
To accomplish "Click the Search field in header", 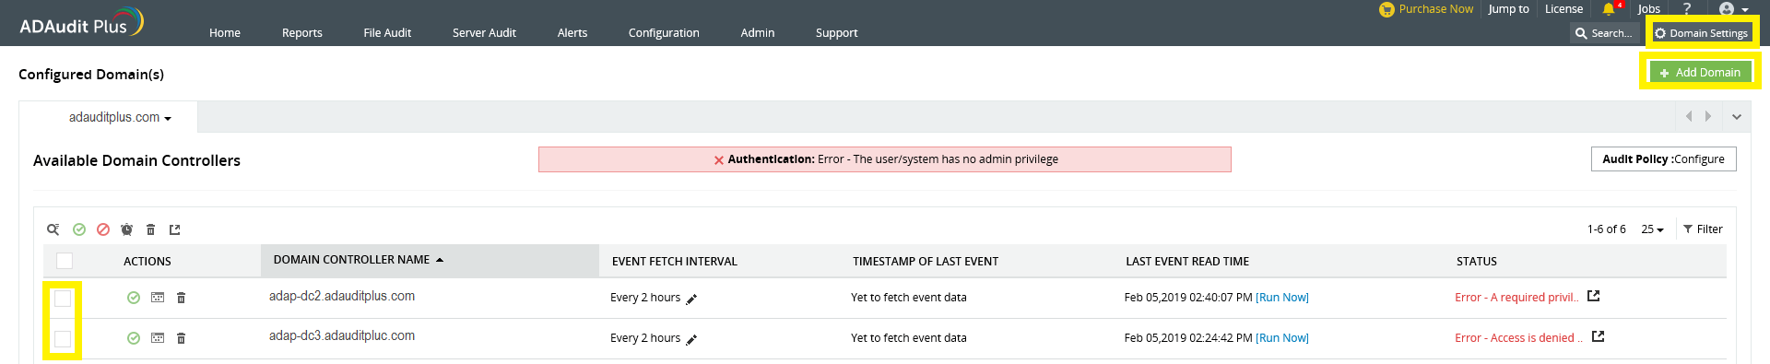I will click(1605, 33).
